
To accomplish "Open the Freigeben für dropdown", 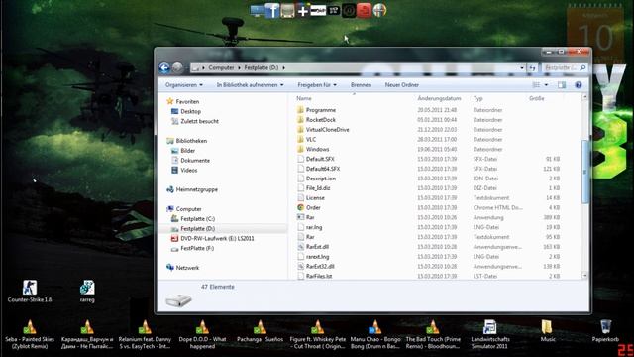I will pos(317,85).
